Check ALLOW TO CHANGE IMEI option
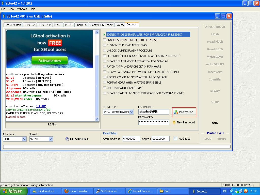Screen dimensions: 260x195 104,72
